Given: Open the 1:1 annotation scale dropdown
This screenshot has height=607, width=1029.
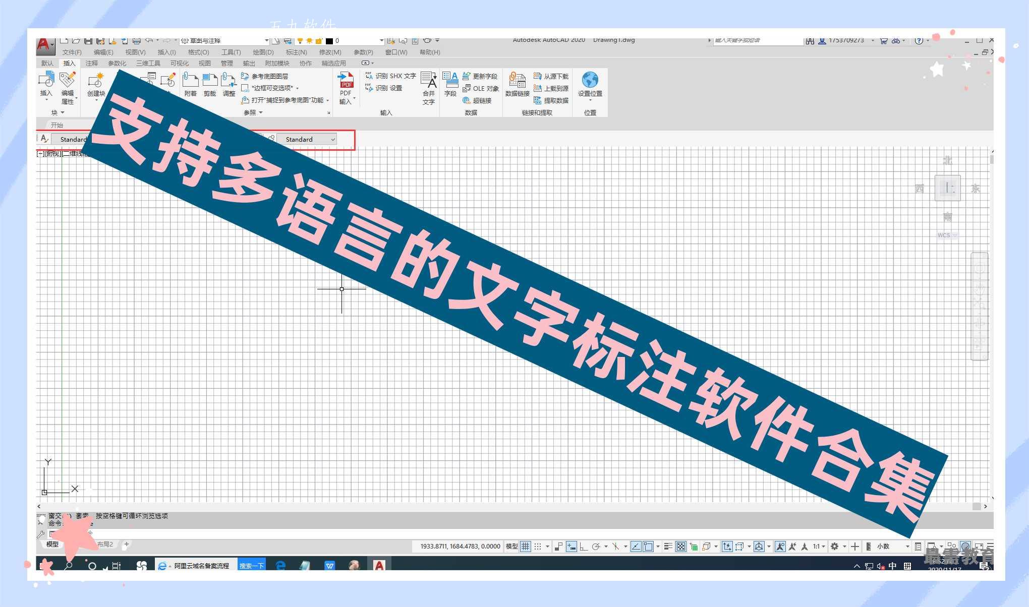Looking at the screenshot, I should [822, 546].
